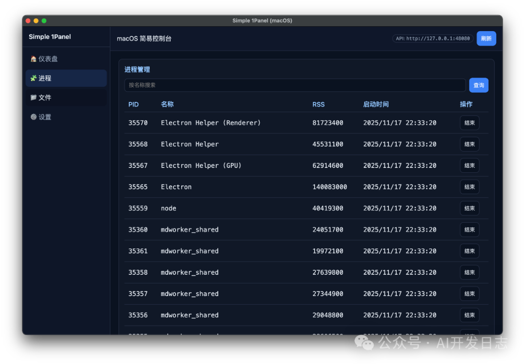Click the 进程管理 section heading

137,69
